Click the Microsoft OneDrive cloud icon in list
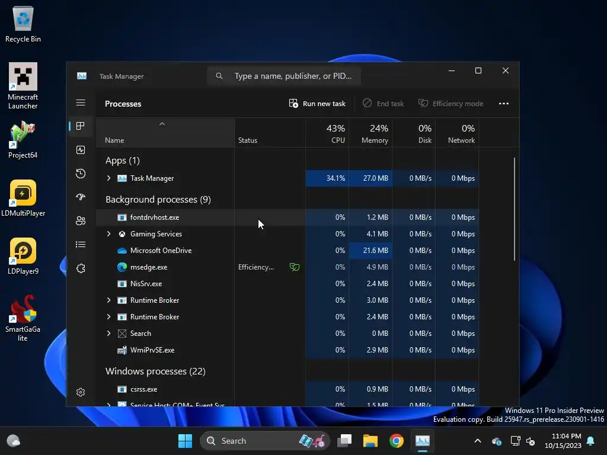This screenshot has height=455, width=607. pyautogui.click(x=122, y=251)
